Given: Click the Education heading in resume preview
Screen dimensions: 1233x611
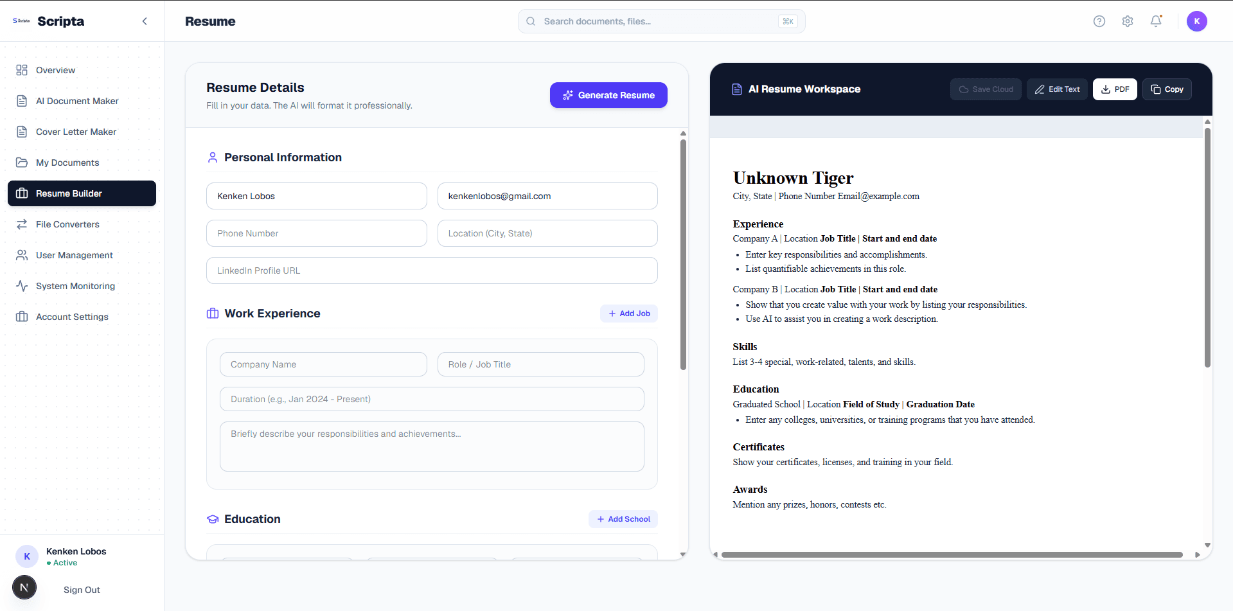Looking at the screenshot, I should (756, 389).
